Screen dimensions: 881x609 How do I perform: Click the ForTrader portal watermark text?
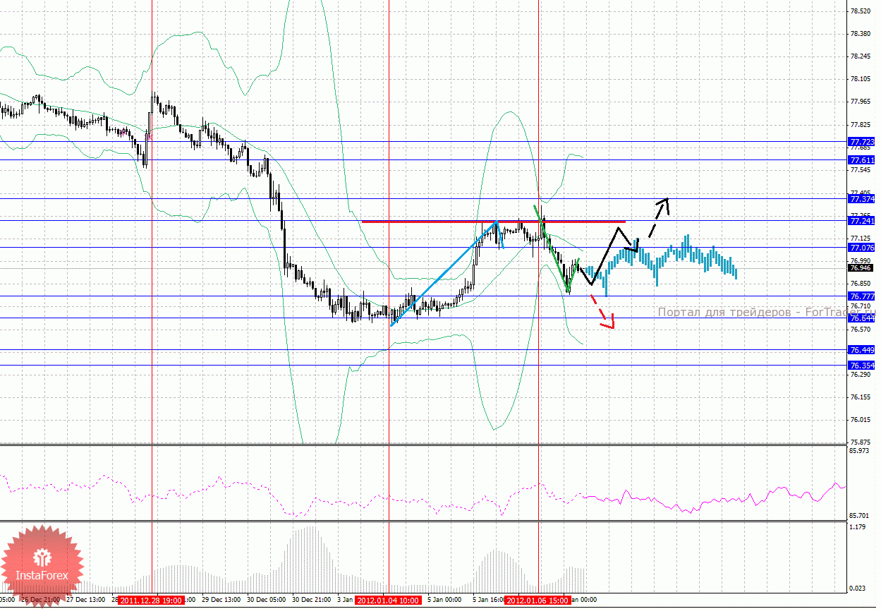pos(765,313)
